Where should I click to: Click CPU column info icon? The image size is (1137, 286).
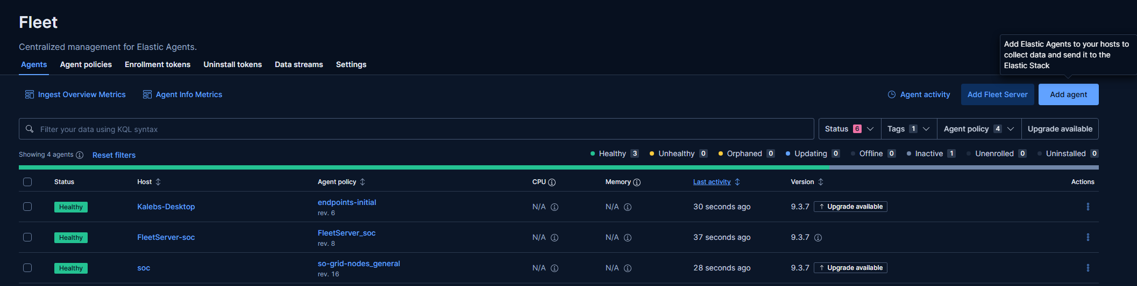click(552, 182)
